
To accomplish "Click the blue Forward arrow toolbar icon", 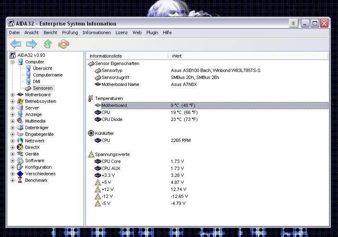I will coord(32,44).
